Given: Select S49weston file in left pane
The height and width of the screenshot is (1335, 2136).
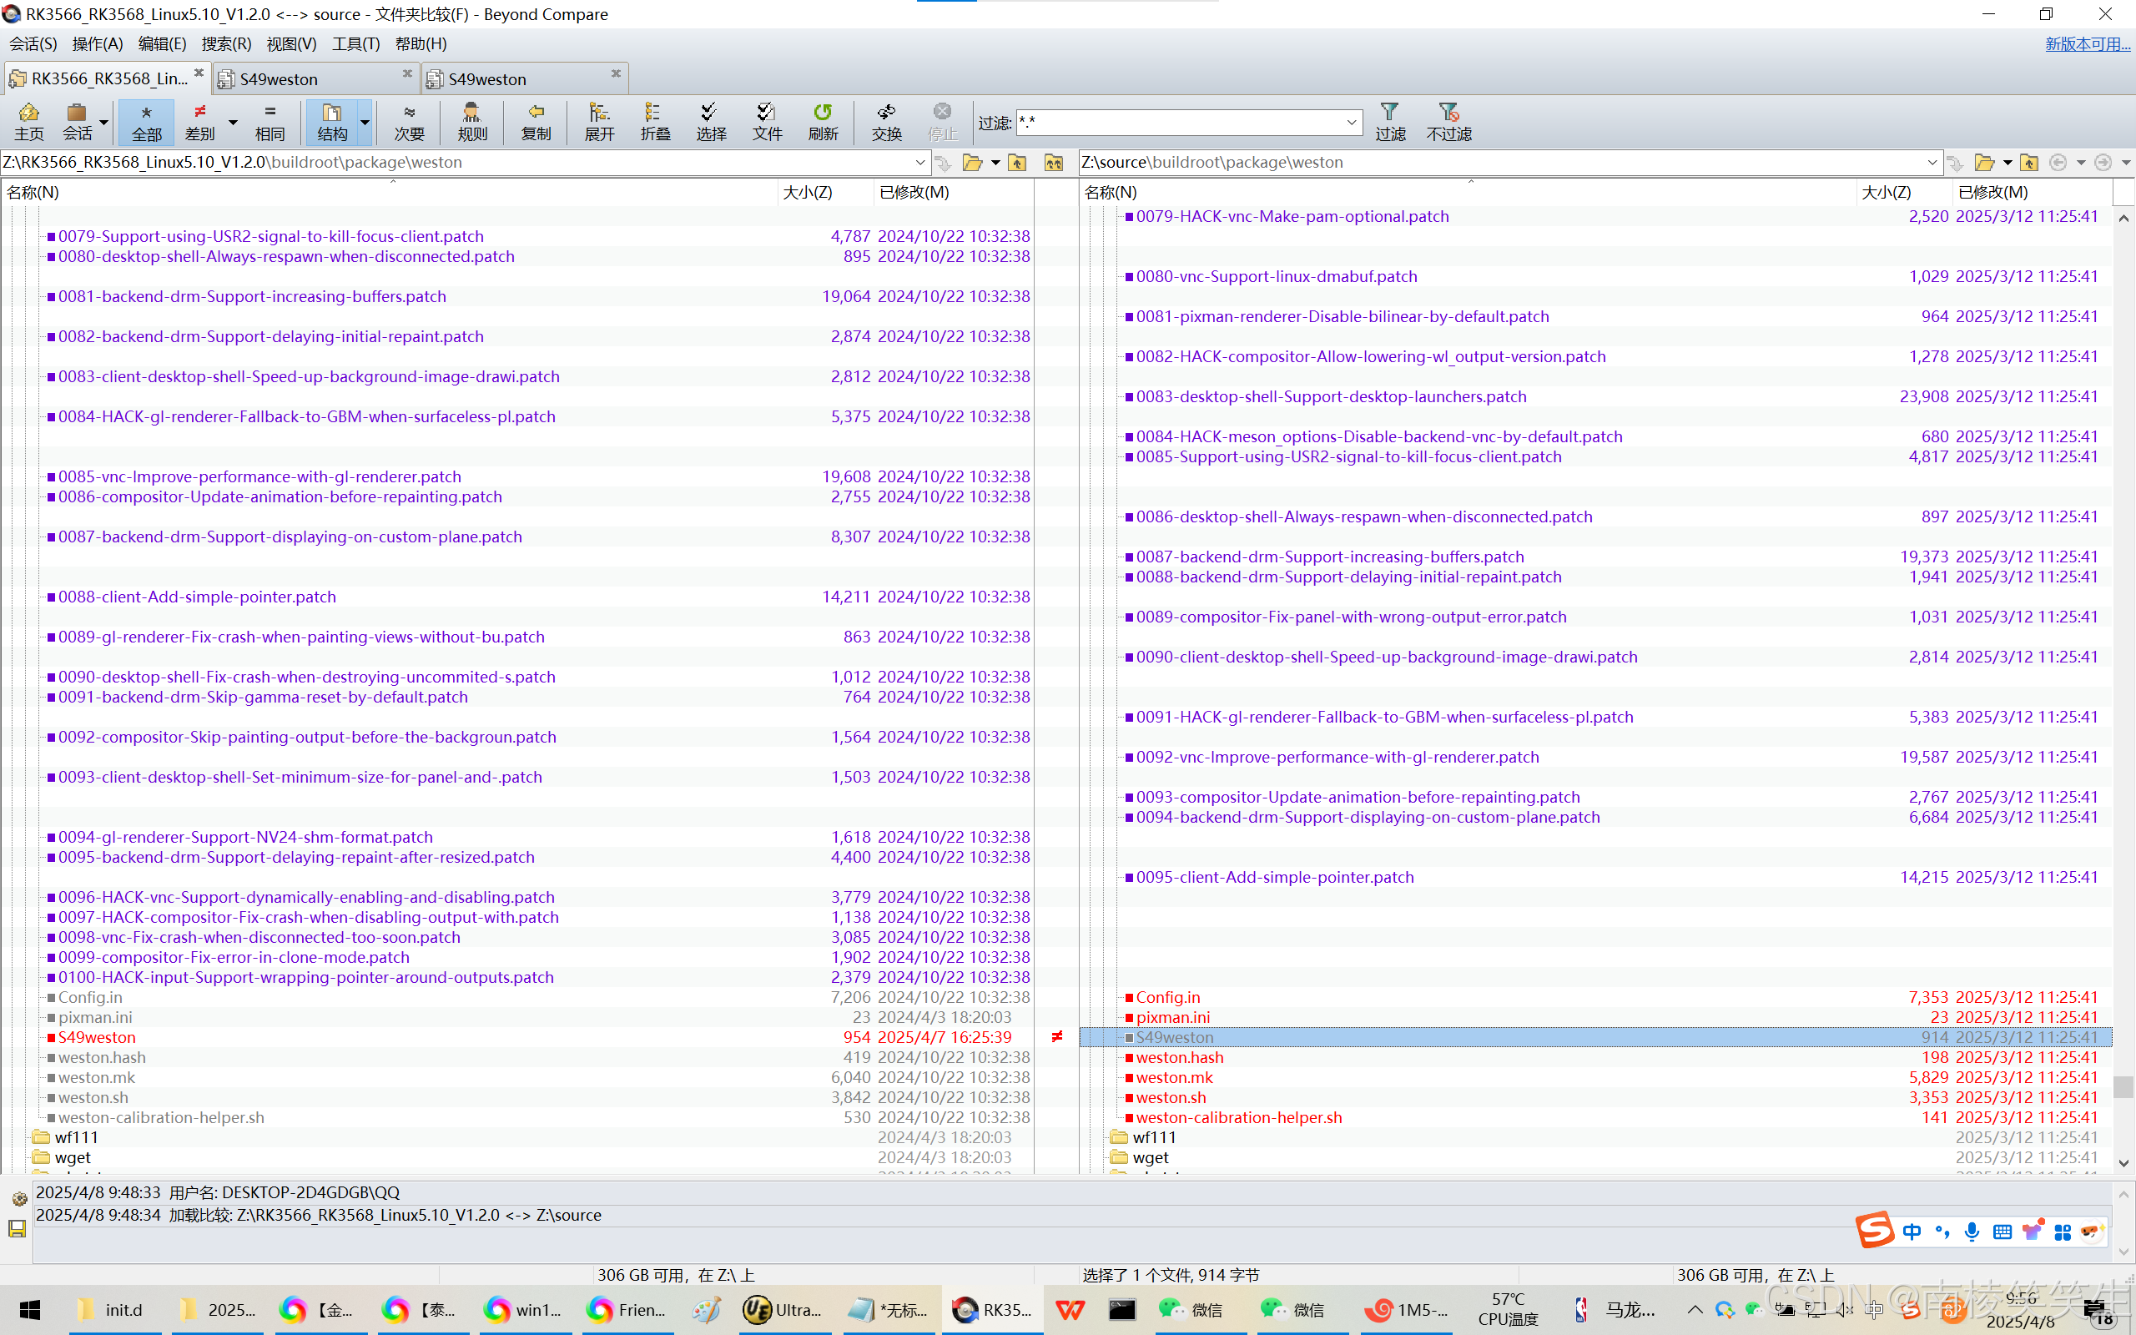Looking at the screenshot, I should [x=97, y=1037].
